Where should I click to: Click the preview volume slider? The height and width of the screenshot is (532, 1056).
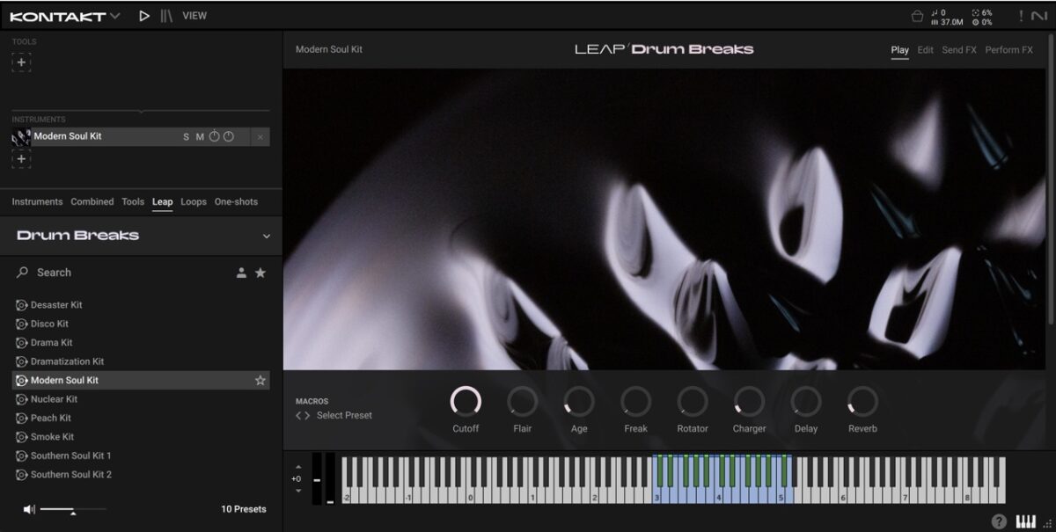click(x=72, y=509)
